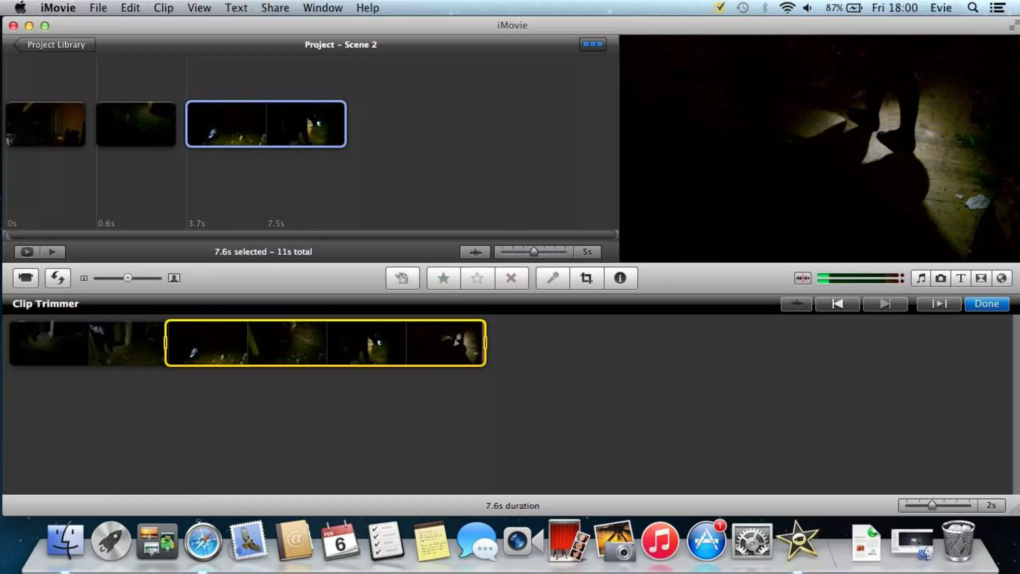
Task: Toggle audio waveforms in the project area
Action: [x=475, y=252]
